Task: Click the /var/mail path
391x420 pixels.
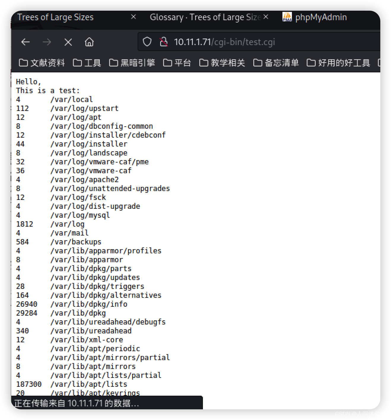Action: (x=69, y=233)
